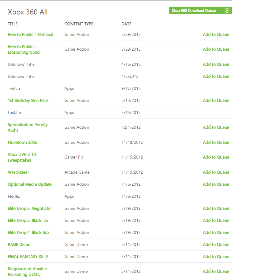Add 1st Birthday Skin Pack to queue
263x277 pixels.
tap(216, 100)
